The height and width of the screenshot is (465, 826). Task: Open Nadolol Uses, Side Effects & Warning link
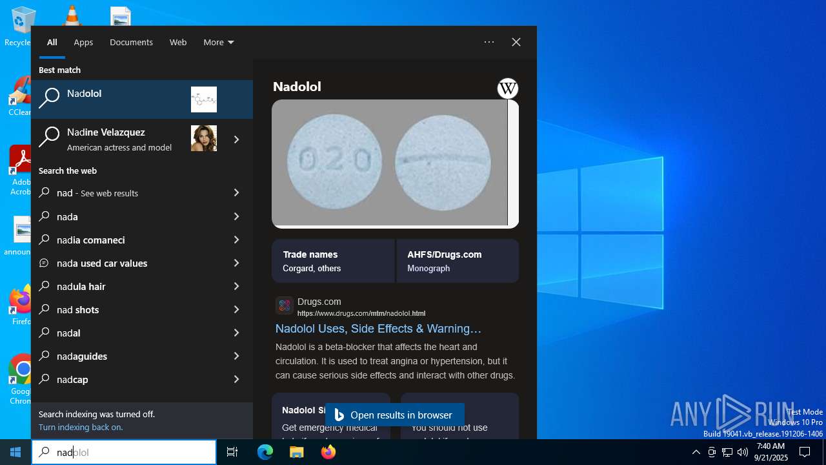378,329
